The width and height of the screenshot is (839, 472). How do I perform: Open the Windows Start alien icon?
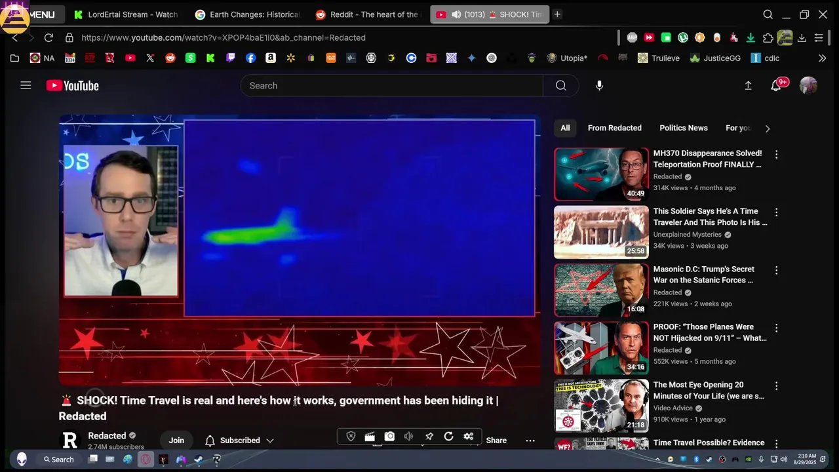(x=22, y=459)
